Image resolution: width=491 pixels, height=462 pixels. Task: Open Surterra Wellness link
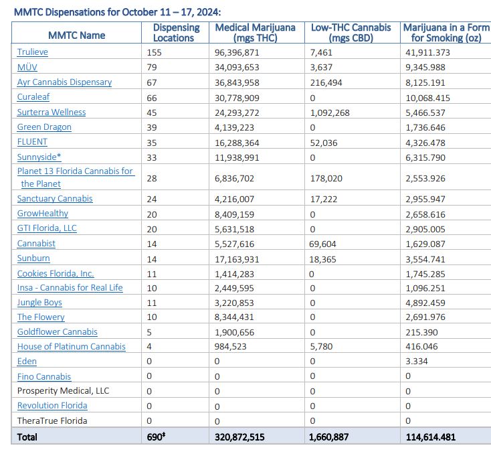click(51, 112)
